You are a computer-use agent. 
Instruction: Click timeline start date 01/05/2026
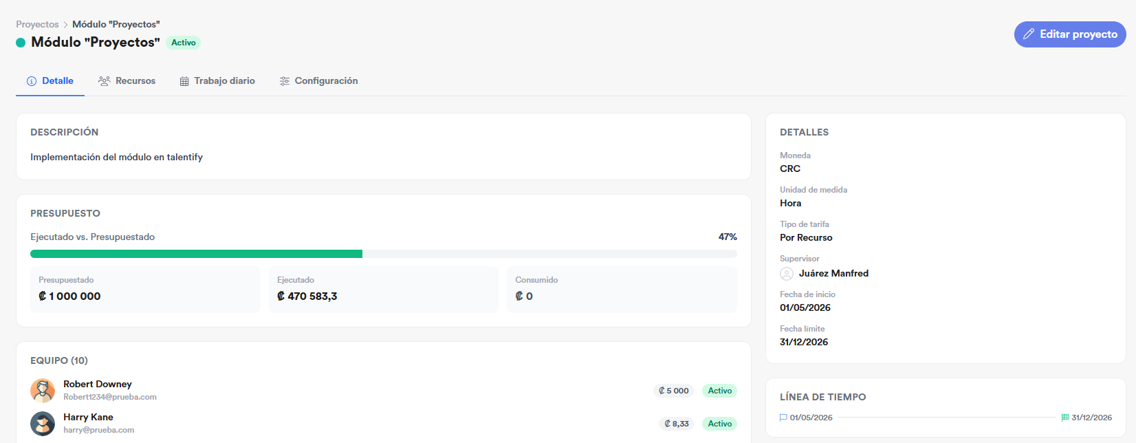(x=811, y=418)
